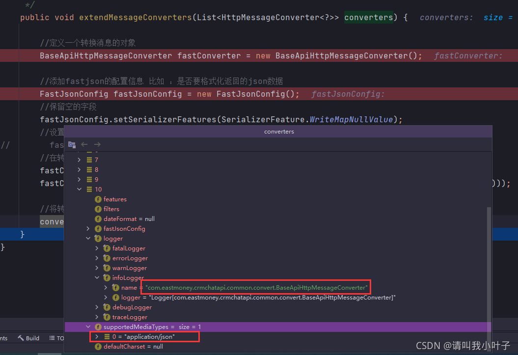This screenshot has height=355, width=518.
Task: Click field icon next to infoLogger
Action: pyautogui.click(x=107, y=278)
